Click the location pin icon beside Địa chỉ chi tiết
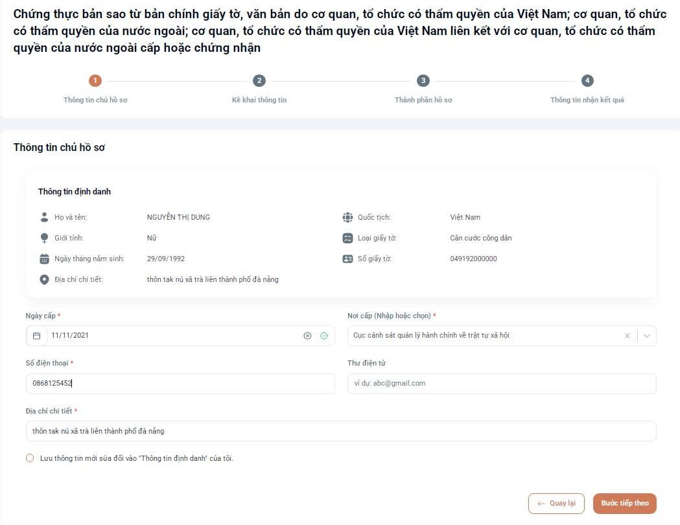 point(44,279)
